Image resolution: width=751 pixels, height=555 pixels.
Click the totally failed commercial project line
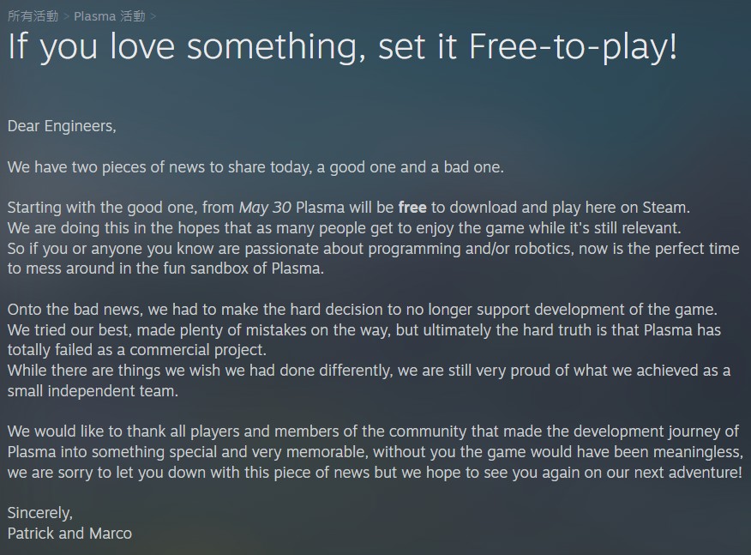pos(136,350)
